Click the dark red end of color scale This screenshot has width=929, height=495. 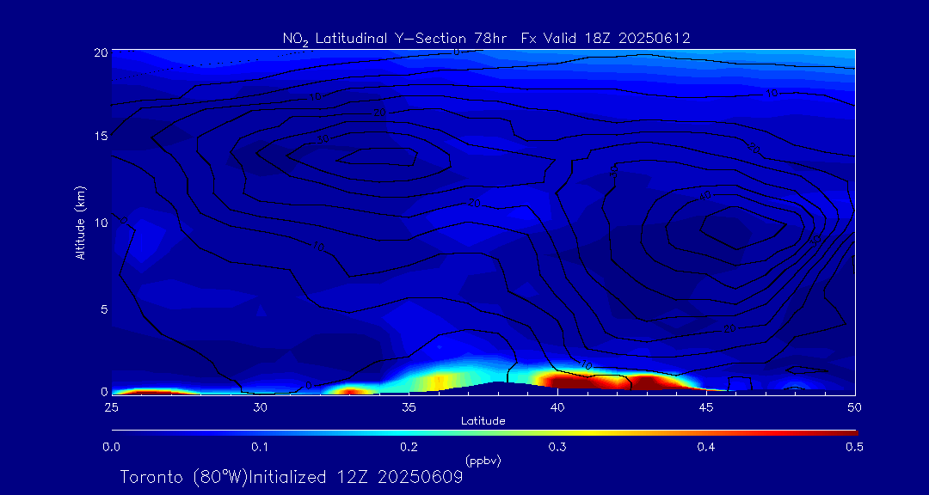pyautogui.click(x=845, y=433)
